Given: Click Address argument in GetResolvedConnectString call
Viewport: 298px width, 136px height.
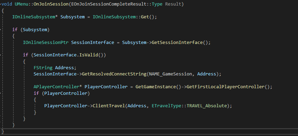Looking at the screenshot, I should coord(207,74).
